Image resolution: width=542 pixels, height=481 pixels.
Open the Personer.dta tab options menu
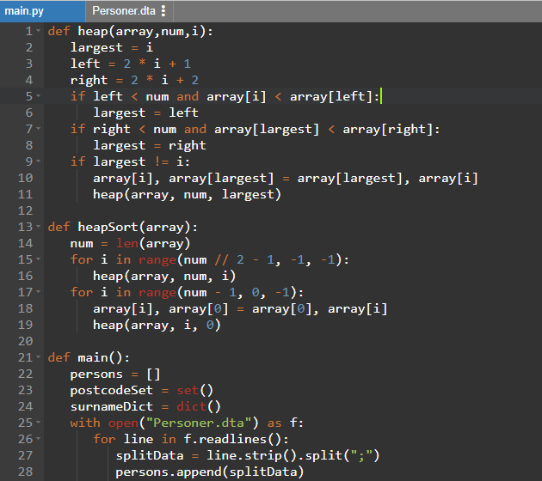point(163,10)
